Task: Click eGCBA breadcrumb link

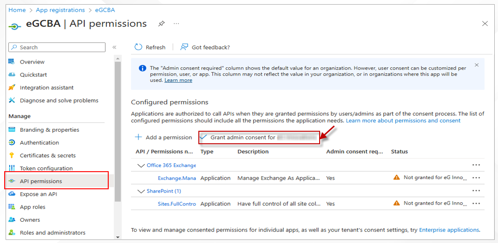Action: (x=105, y=10)
